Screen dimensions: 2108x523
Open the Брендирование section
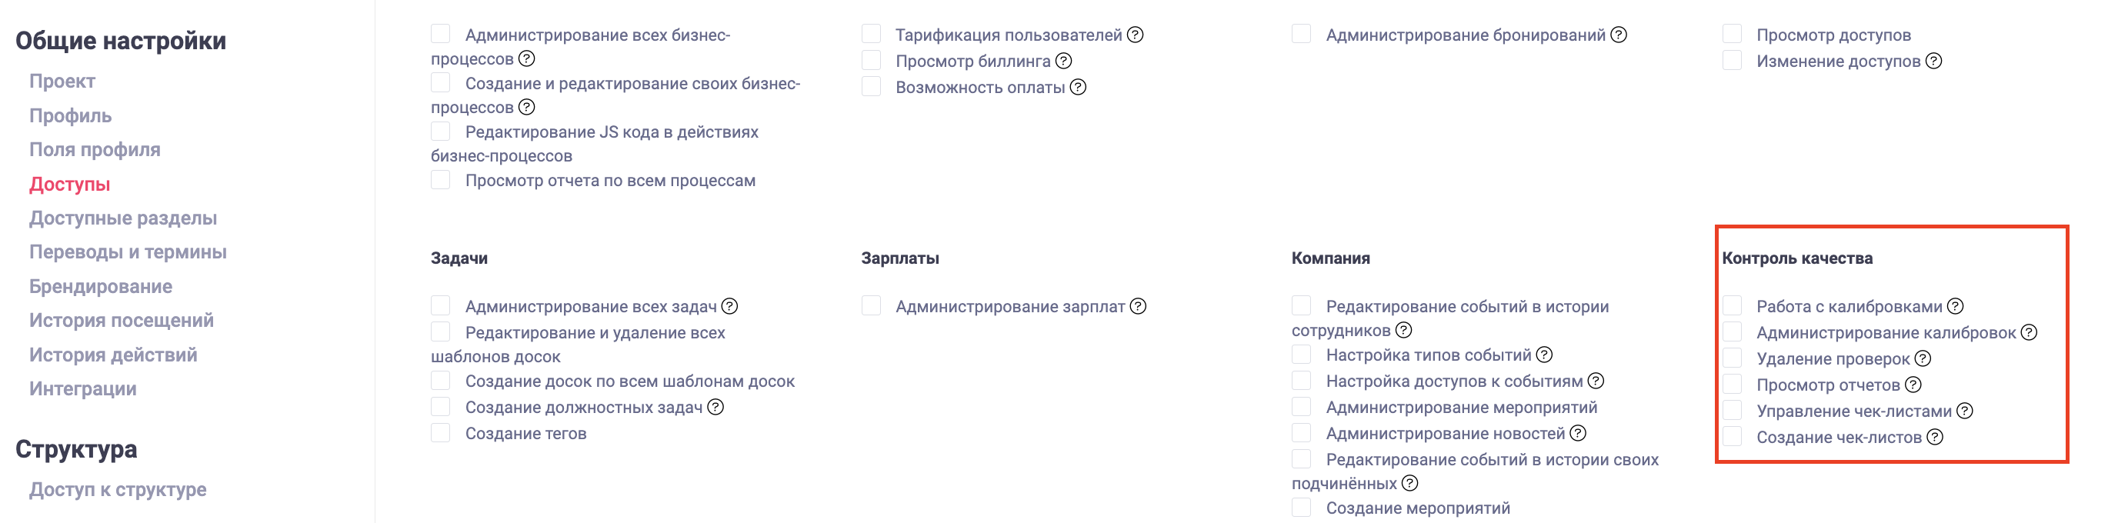101,285
